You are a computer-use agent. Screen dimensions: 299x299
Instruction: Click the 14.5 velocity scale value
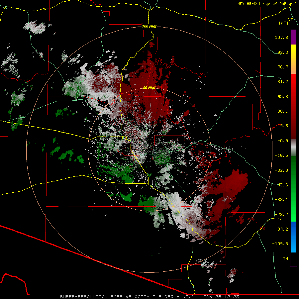[x=283, y=126]
